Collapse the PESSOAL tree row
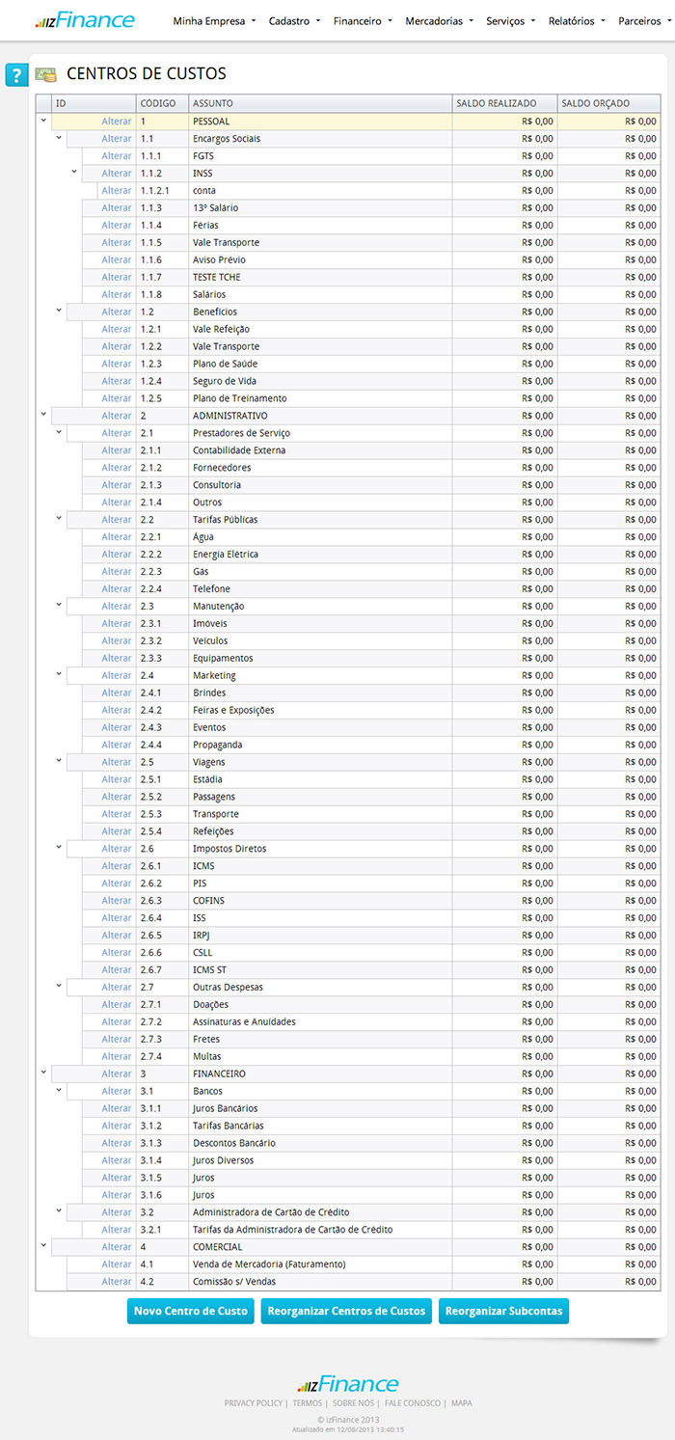The image size is (675, 1440). point(42,121)
